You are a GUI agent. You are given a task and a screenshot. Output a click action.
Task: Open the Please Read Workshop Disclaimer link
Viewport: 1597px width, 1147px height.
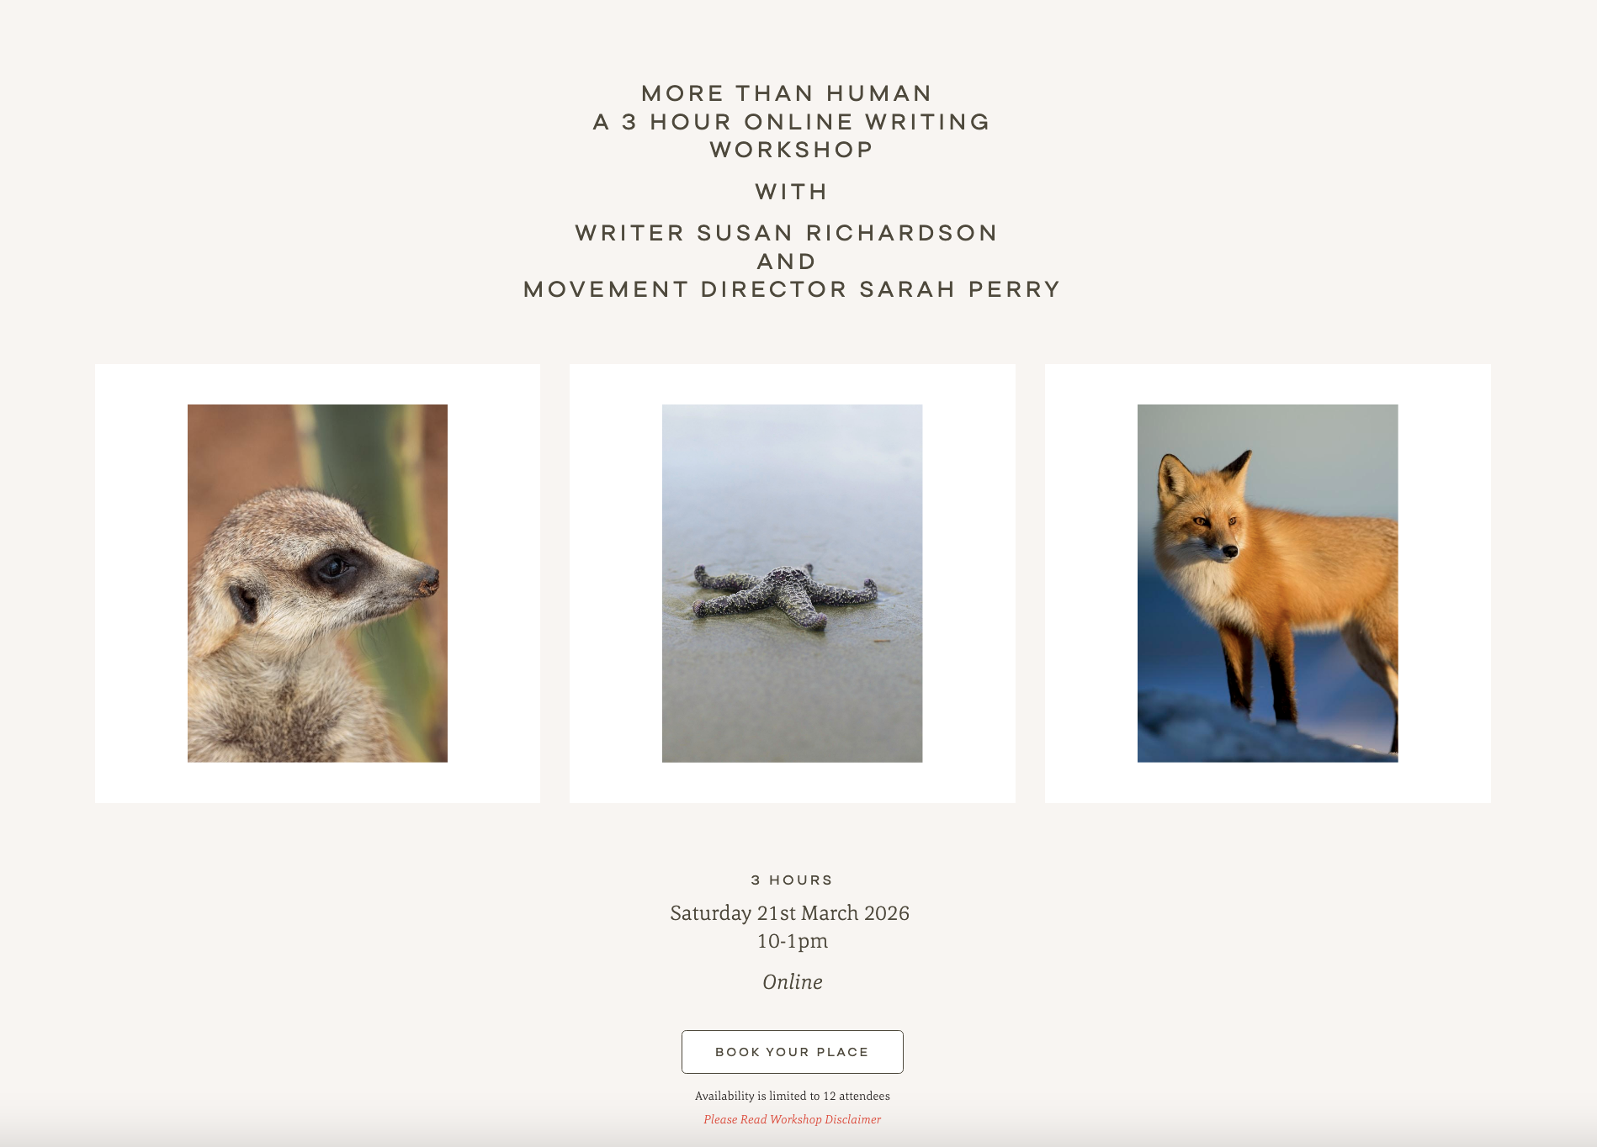tap(792, 1119)
